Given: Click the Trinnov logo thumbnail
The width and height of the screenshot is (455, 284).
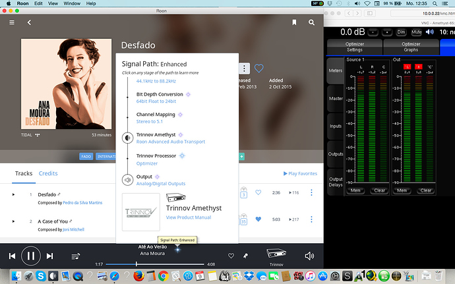Looking at the screenshot, I should pyautogui.click(x=141, y=212).
